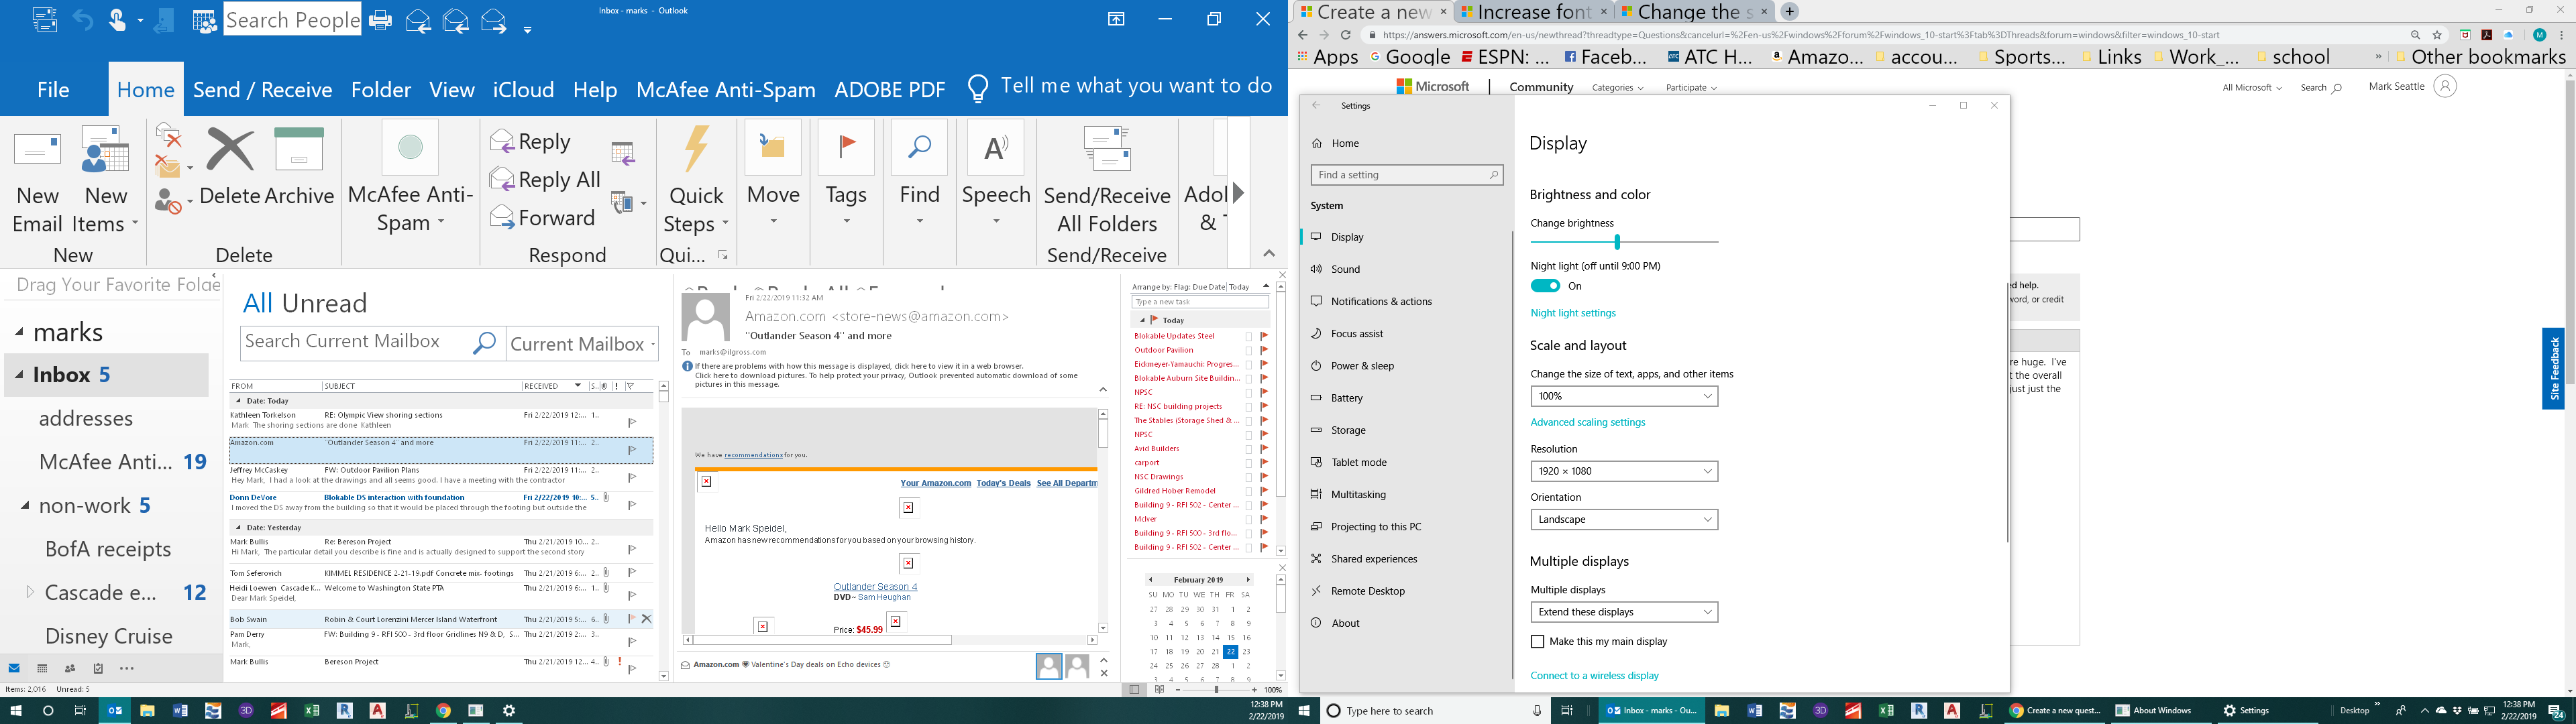Viewport: 2576px width, 724px height.
Task: Check the box for 'Outdoor Pavilion' task
Action: click(x=1249, y=351)
